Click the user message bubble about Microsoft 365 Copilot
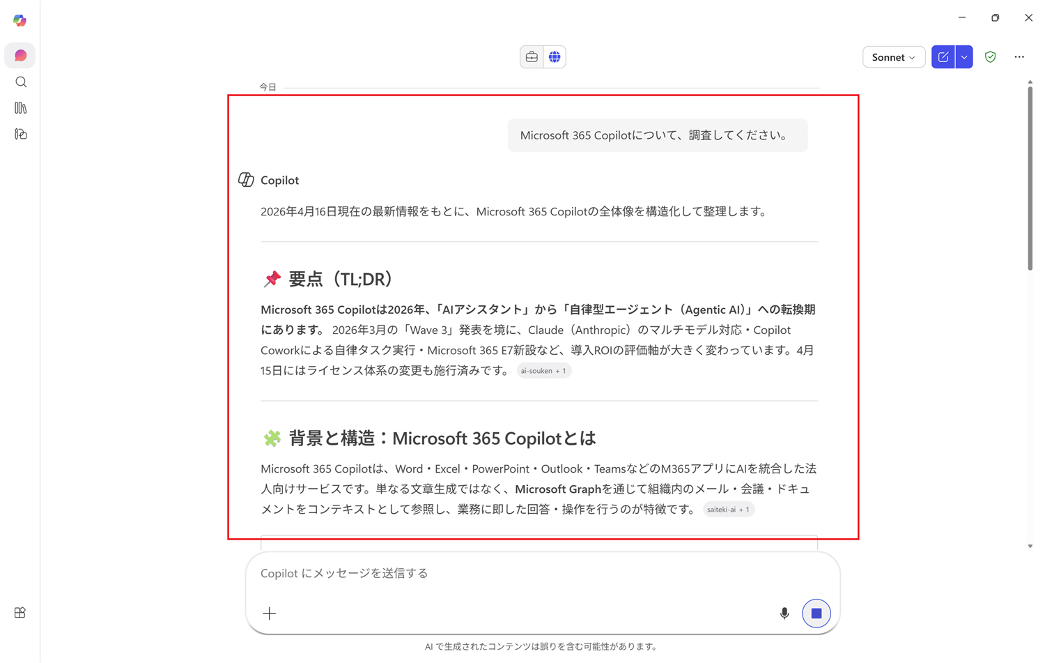Viewport: 1045px width, 663px height. pos(658,135)
